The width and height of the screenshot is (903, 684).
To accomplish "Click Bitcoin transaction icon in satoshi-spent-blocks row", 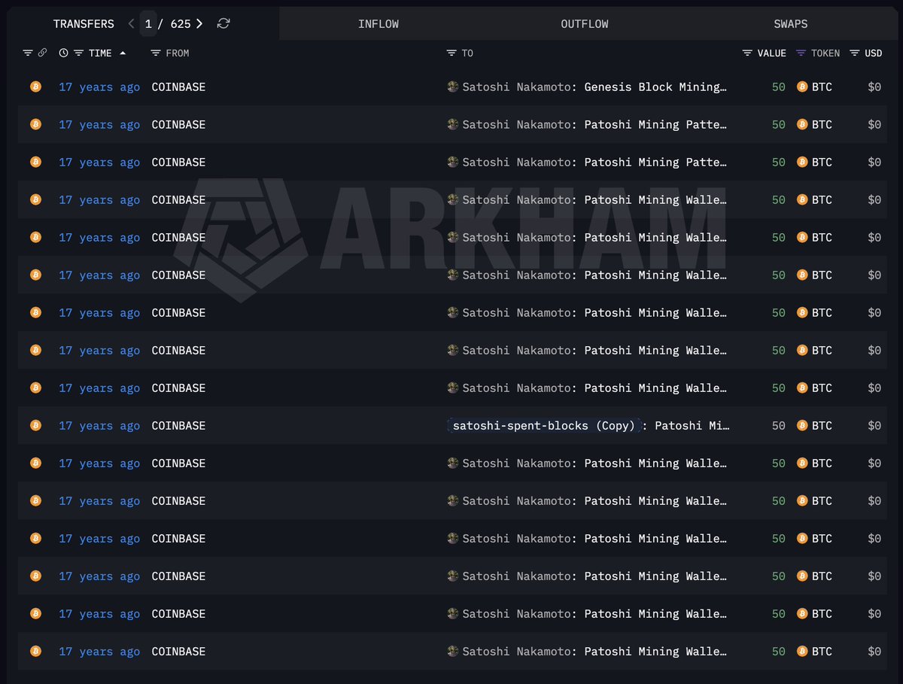I will [x=35, y=425].
